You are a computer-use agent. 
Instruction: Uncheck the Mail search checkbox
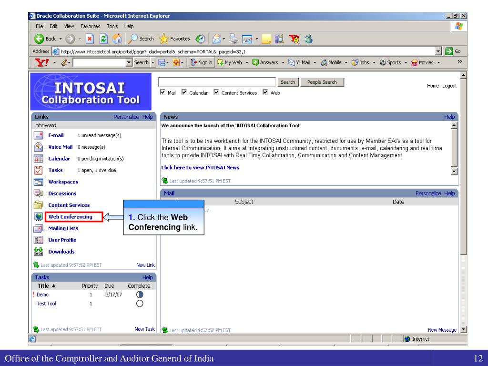[x=163, y=92]
